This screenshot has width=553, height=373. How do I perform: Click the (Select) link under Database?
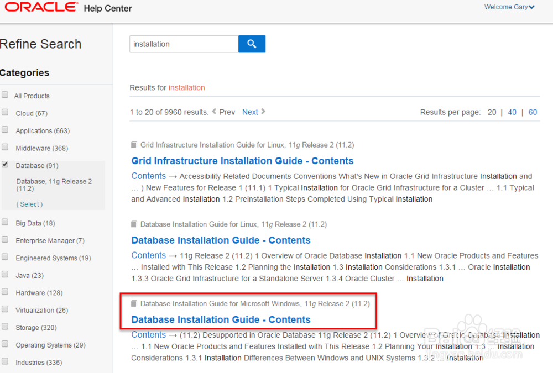click(x=30, y=204)
